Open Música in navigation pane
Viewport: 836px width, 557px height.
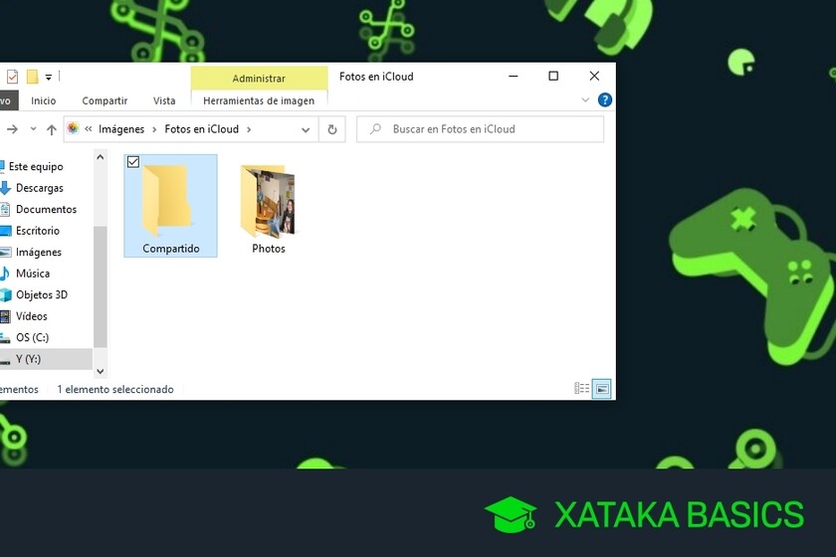(33, 273)
